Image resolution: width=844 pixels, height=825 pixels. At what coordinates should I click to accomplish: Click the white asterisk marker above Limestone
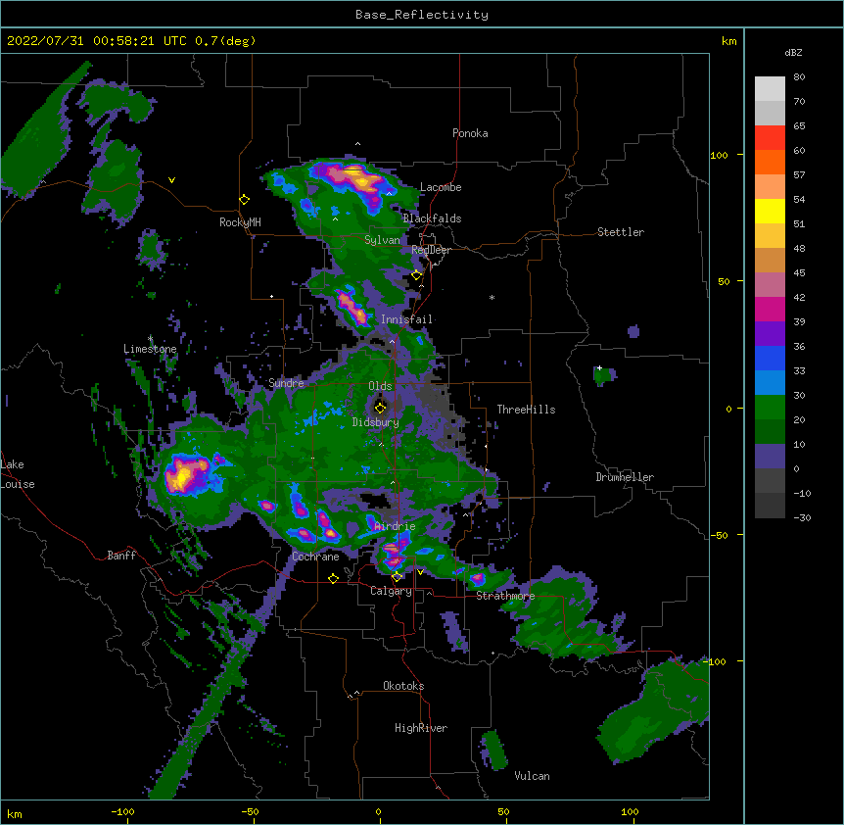point(150,339)
